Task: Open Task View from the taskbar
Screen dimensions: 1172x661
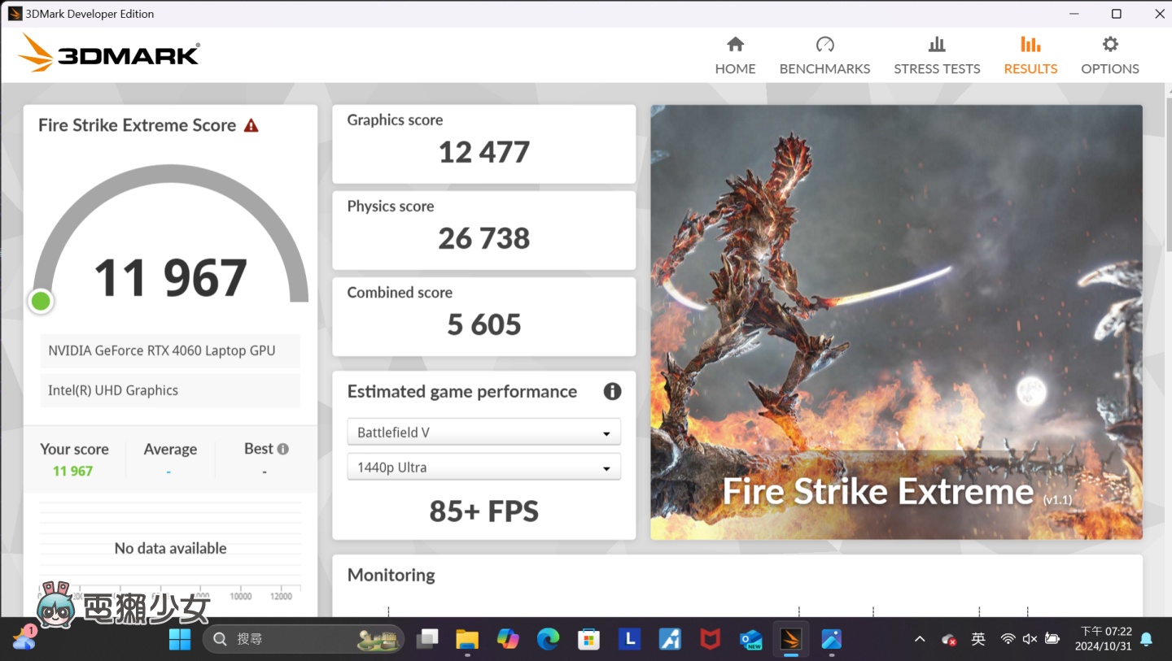Action: point(427,639)
